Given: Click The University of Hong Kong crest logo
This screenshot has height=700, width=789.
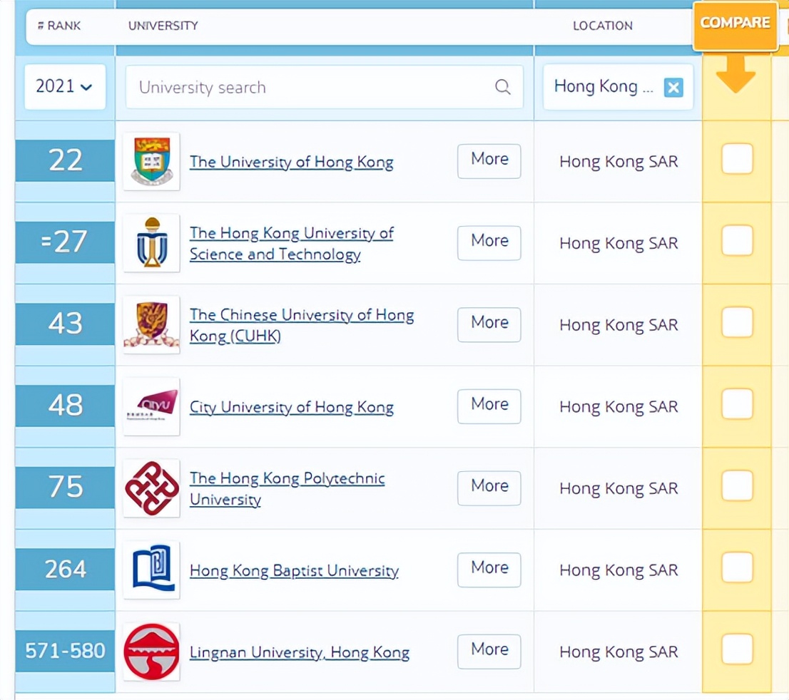Looking at the screenshot, I should (x=151, y=161).
